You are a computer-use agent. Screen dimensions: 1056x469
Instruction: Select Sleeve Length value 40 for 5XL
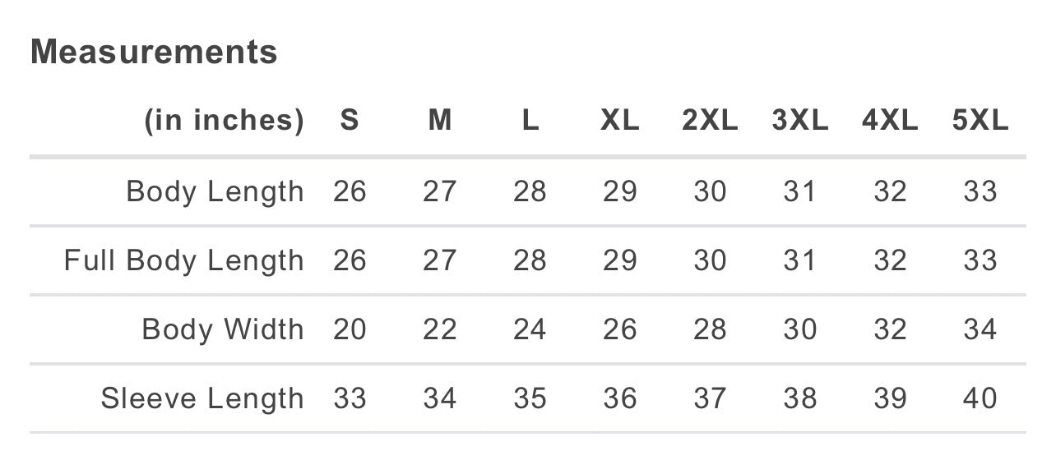(x=980, y=398)
